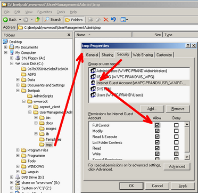Sort by the Name column header
This screenshot has height=193, width=198.
click(104, 35)
